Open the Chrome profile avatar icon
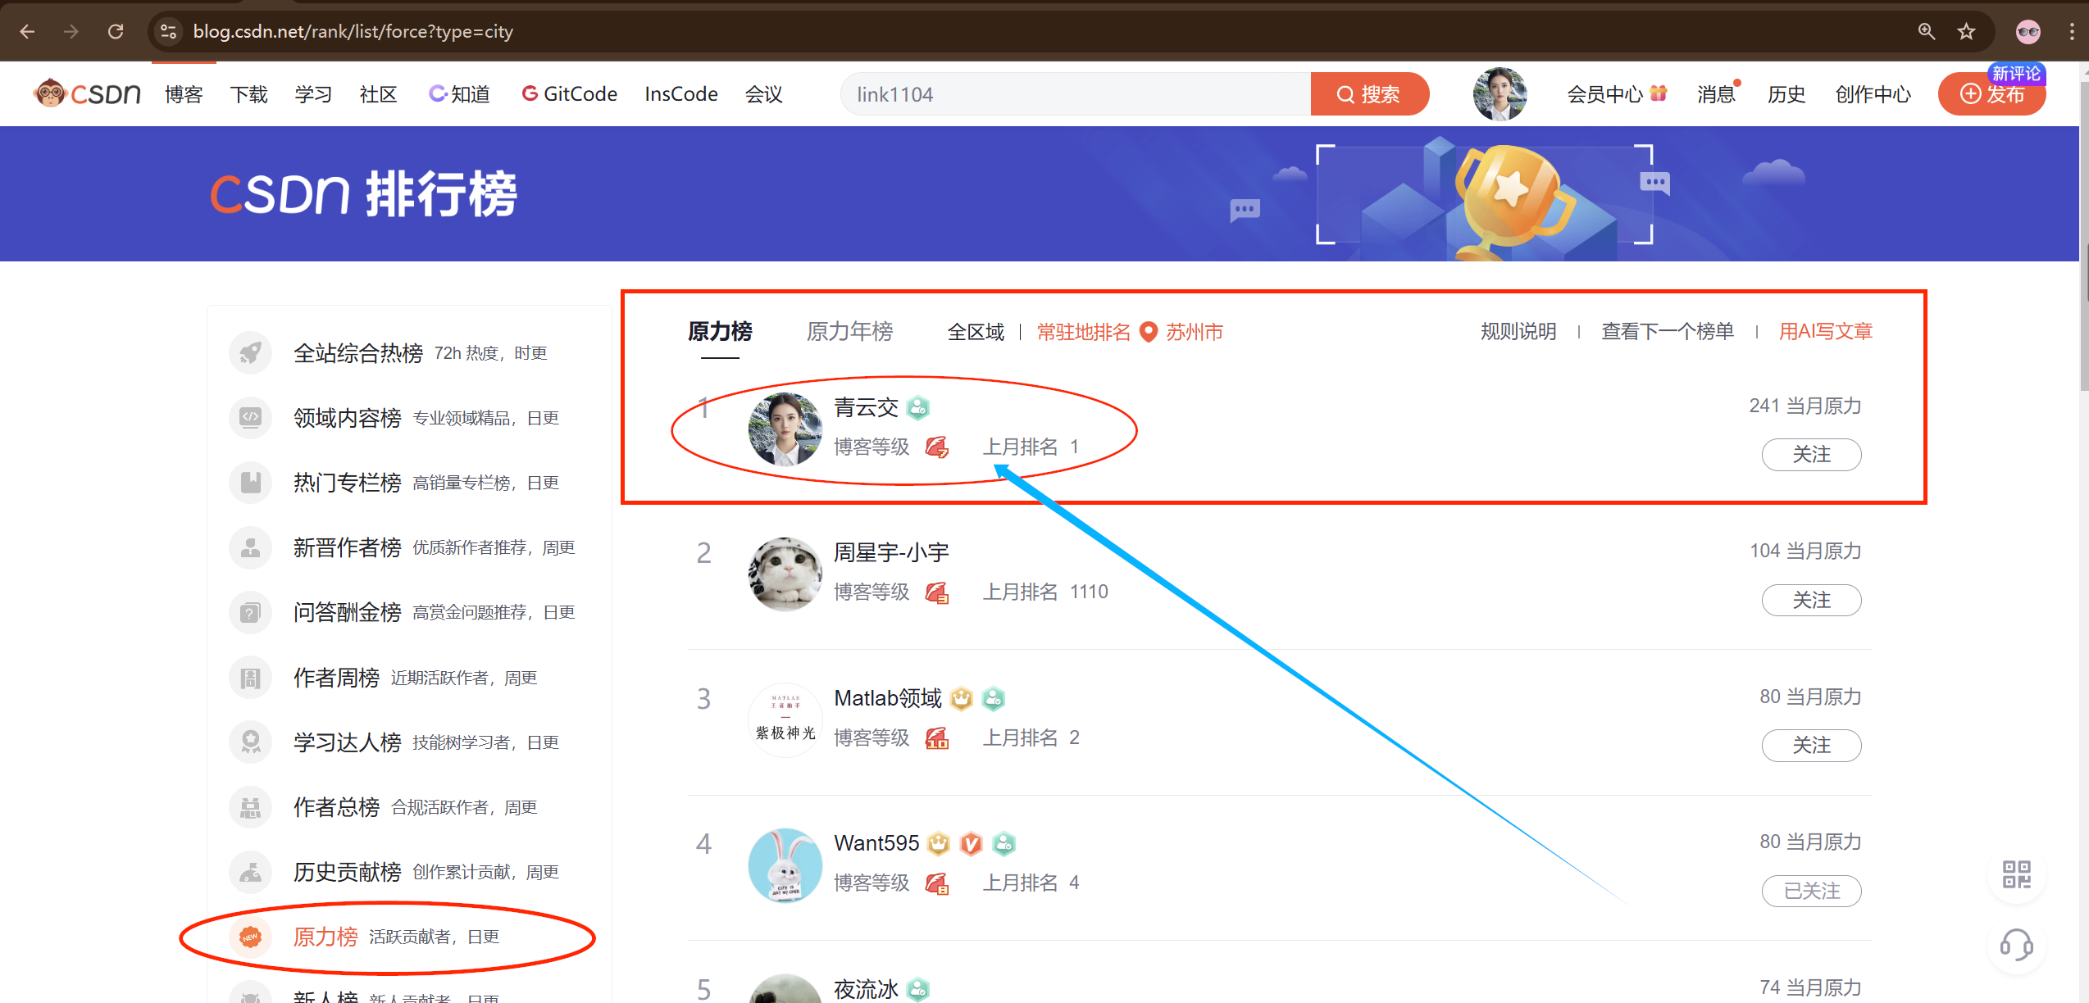This screenshot has width=2089, height=1003. pyautogui.click(x=2028, y=31)
